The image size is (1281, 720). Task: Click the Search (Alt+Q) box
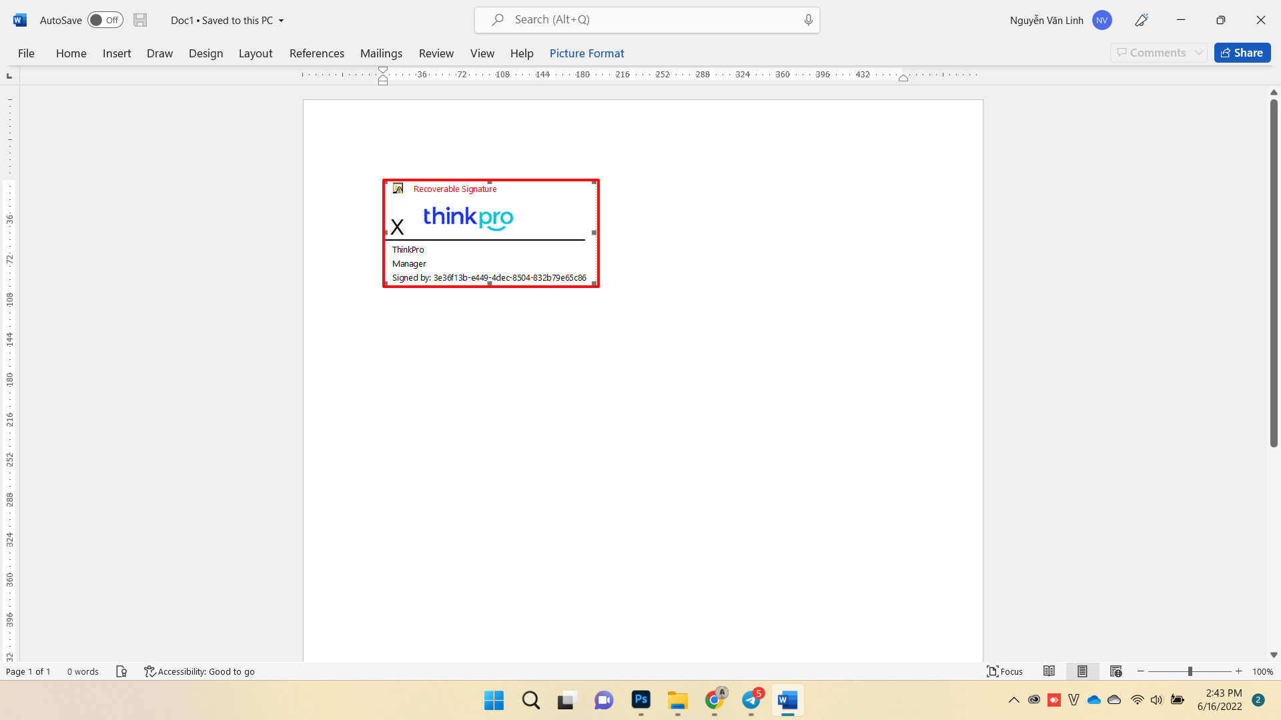[x=647, y=20]
